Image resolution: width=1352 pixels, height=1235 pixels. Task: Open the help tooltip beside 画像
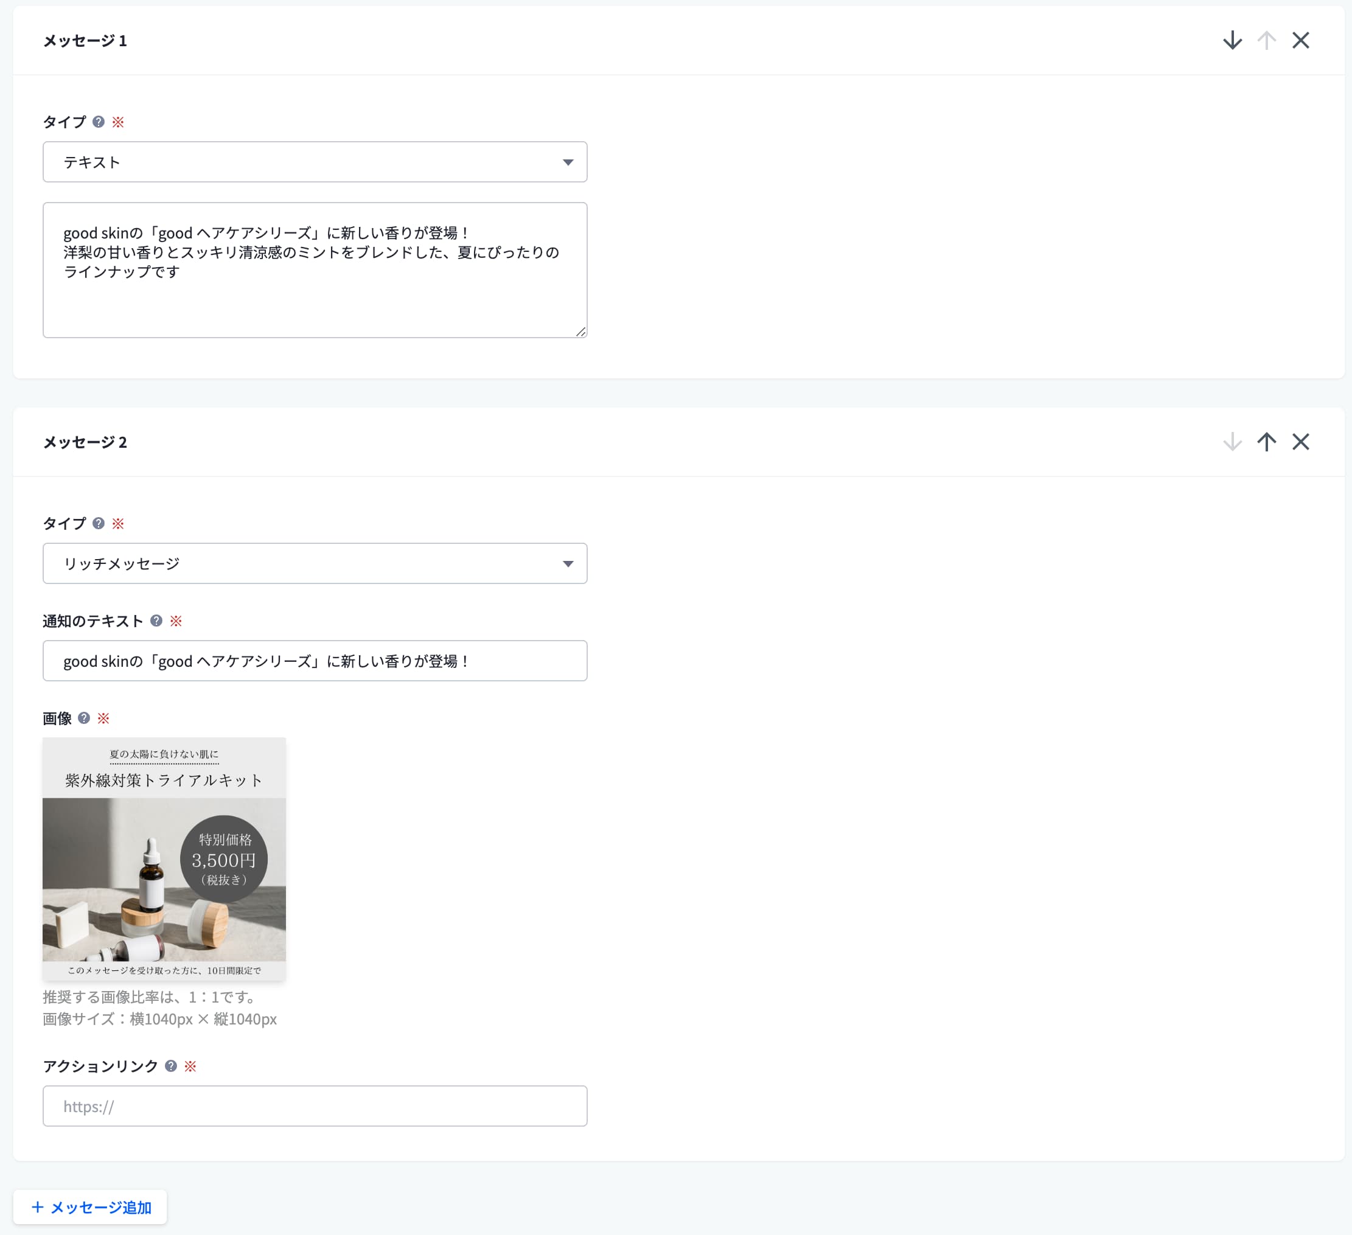tap(83, 718)
